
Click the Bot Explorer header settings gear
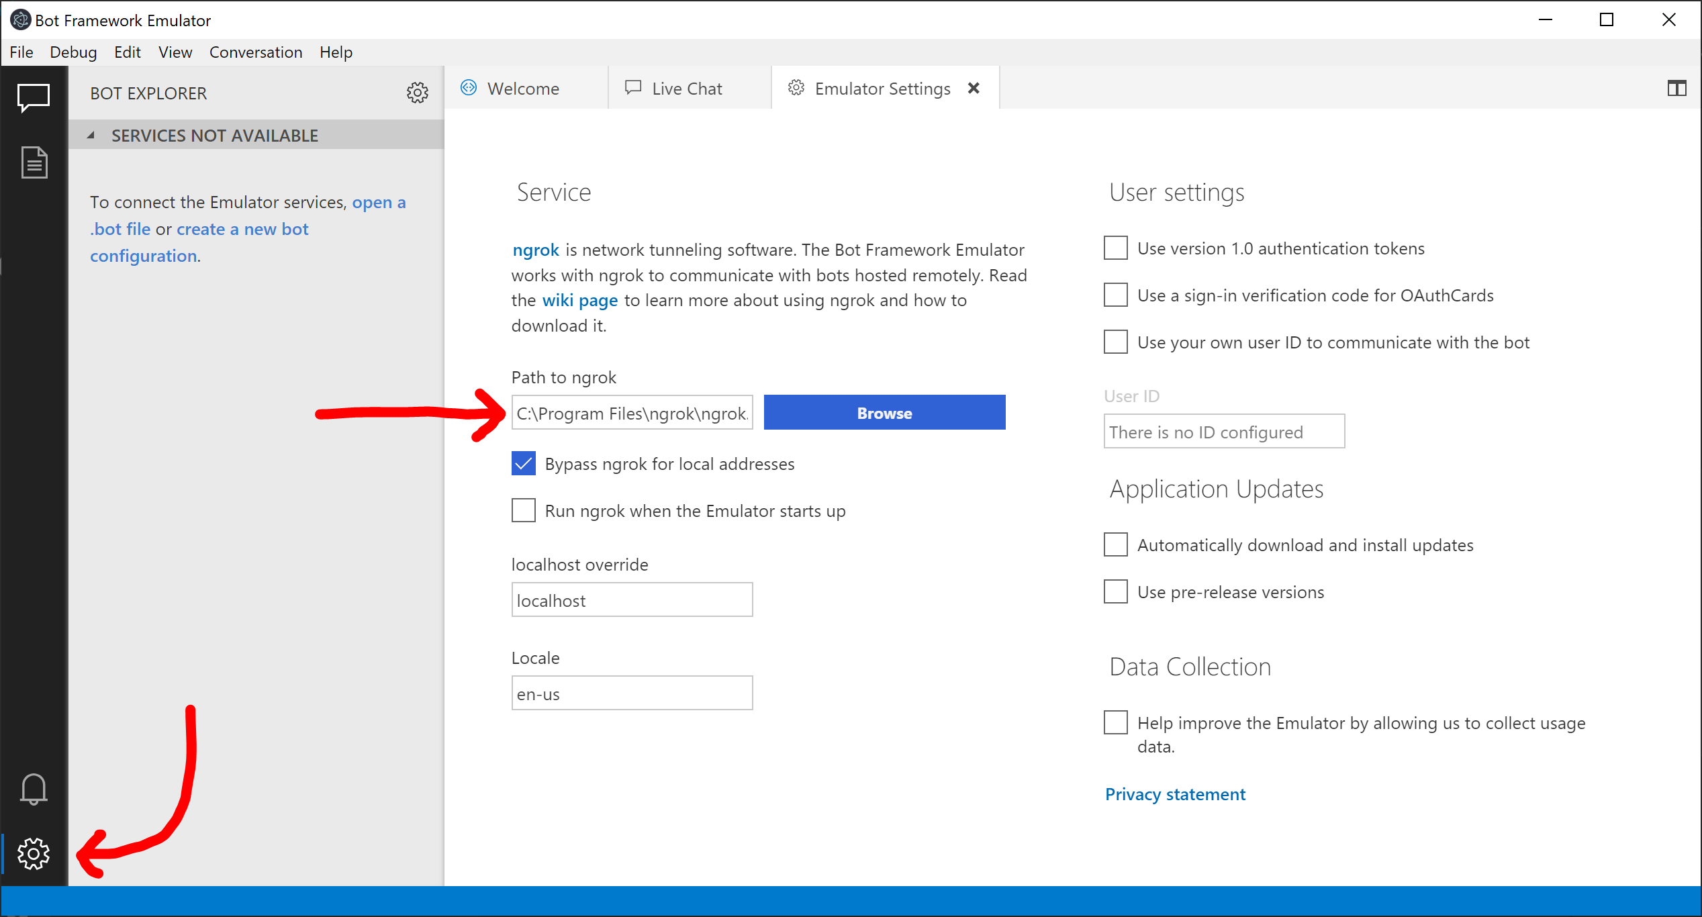pos(417,93)
